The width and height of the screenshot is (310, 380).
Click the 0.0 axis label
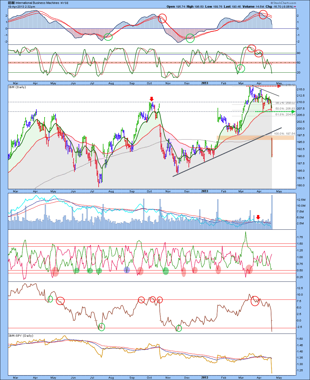pos(299,321)
